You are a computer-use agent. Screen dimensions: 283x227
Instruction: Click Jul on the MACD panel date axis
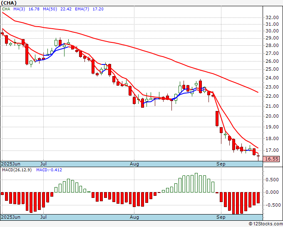(x=44, y=217)
